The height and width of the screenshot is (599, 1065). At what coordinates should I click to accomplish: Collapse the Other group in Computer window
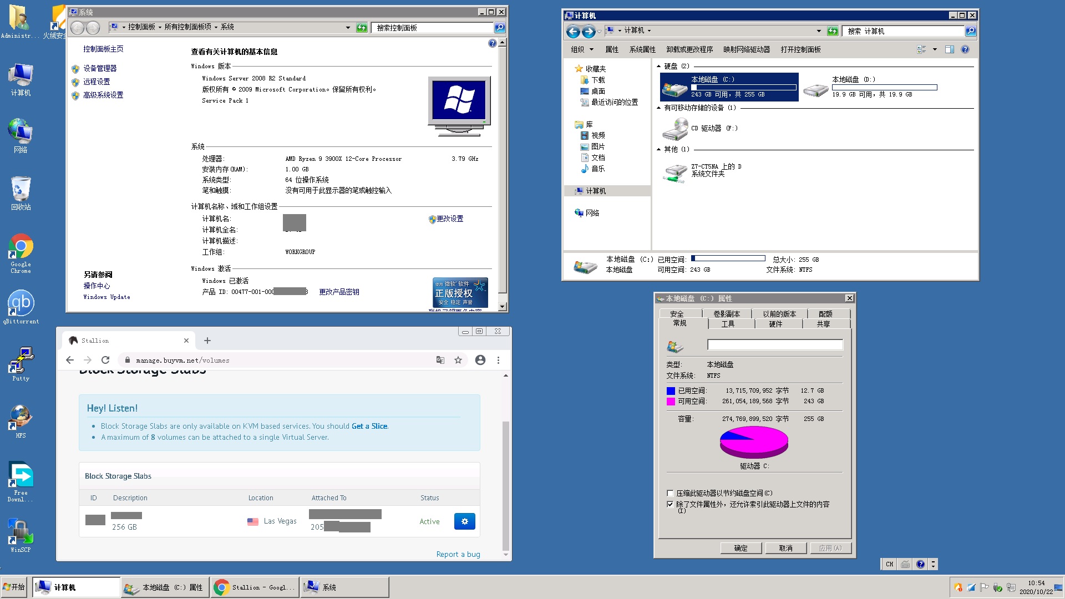pyautogui.click(x=659, y=149)
